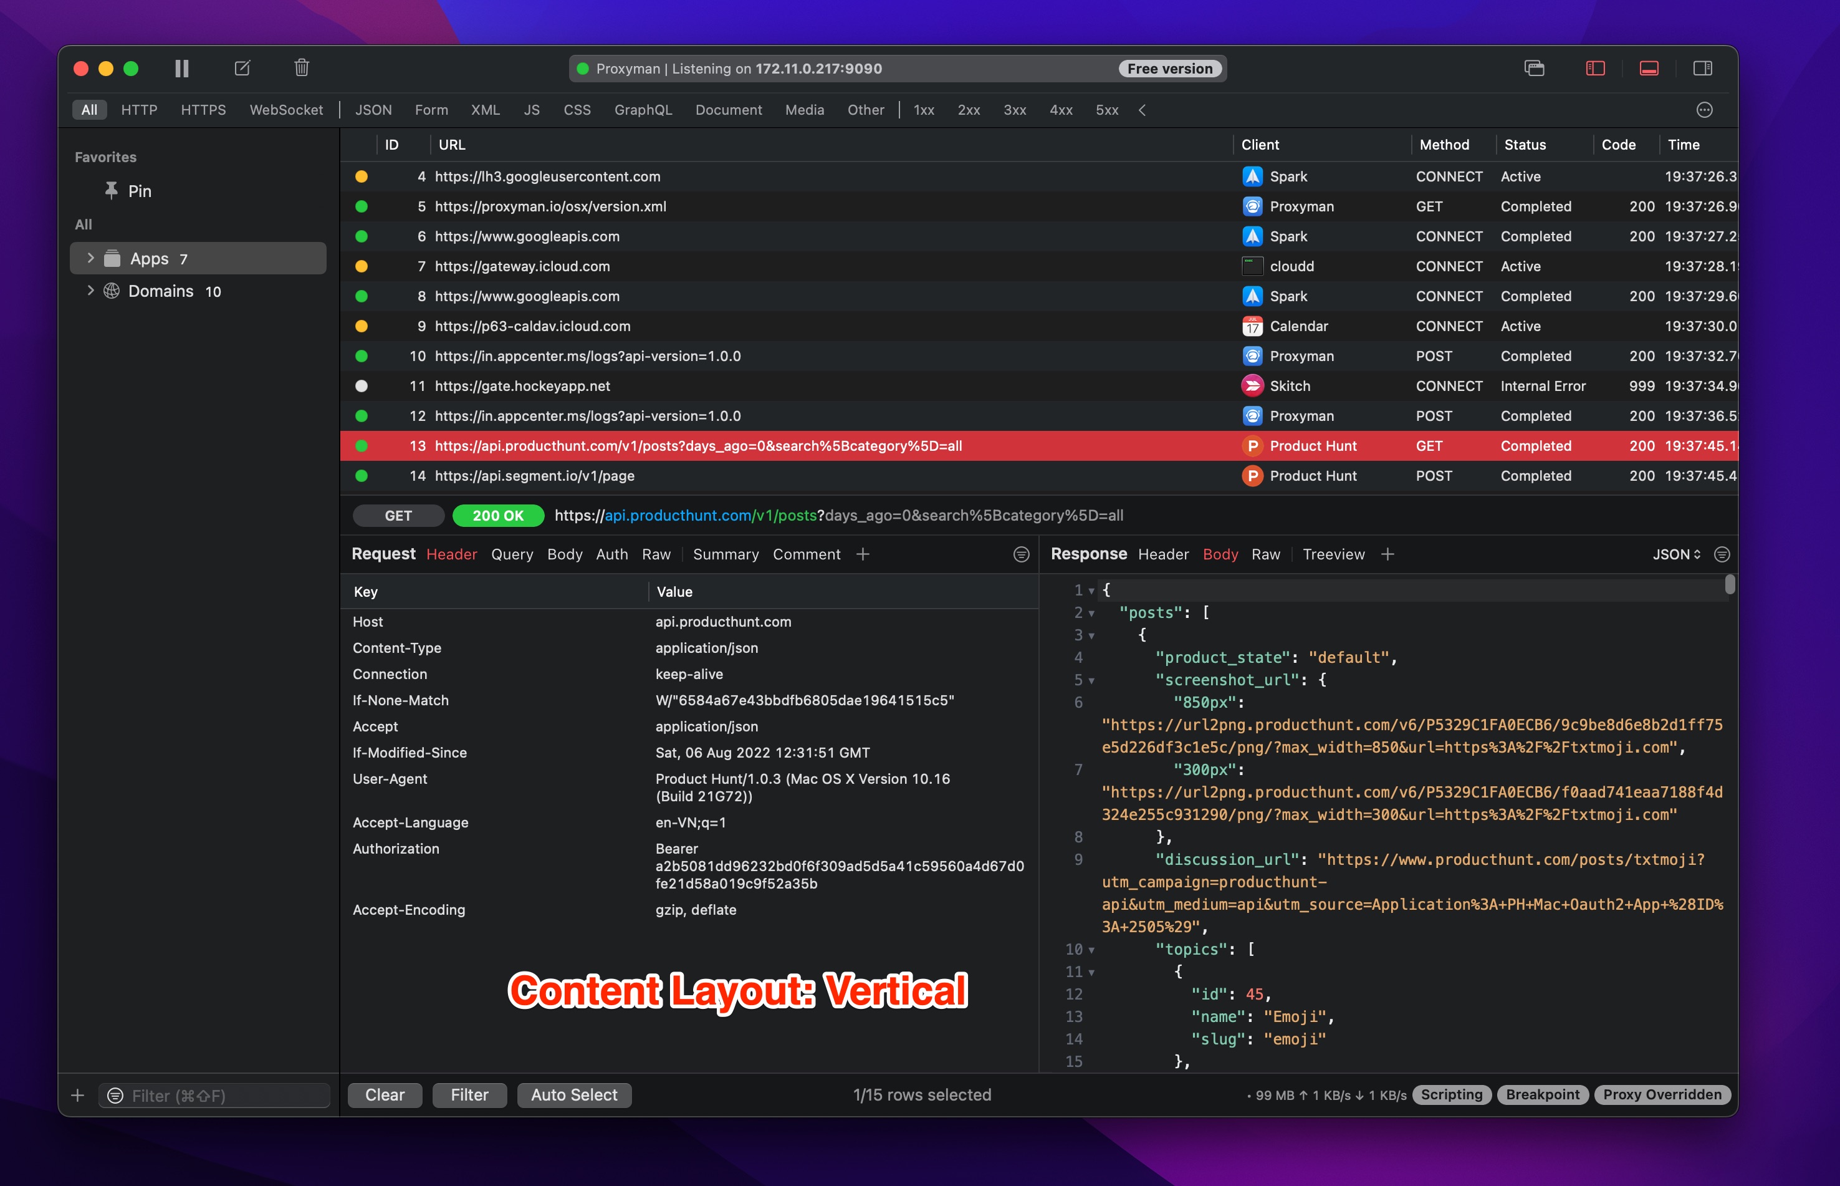Toggle the bottom panel layout icon

(1648, 69)
